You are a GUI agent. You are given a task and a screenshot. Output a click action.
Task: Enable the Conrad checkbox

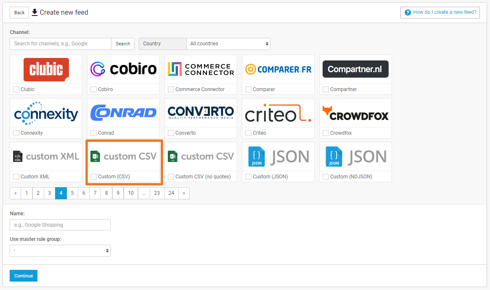[93, 133]
